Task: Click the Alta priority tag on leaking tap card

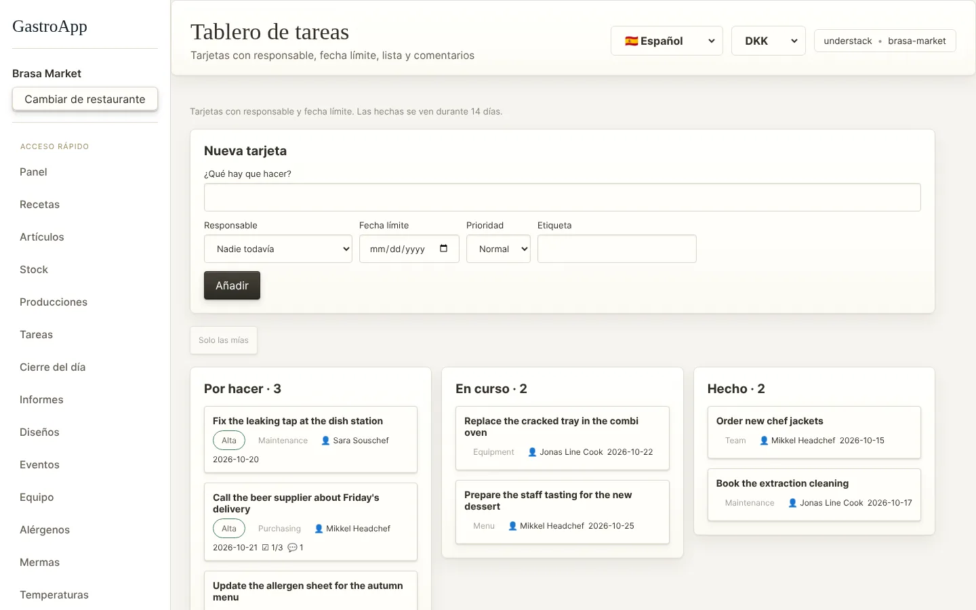Action: click(229, 441)
